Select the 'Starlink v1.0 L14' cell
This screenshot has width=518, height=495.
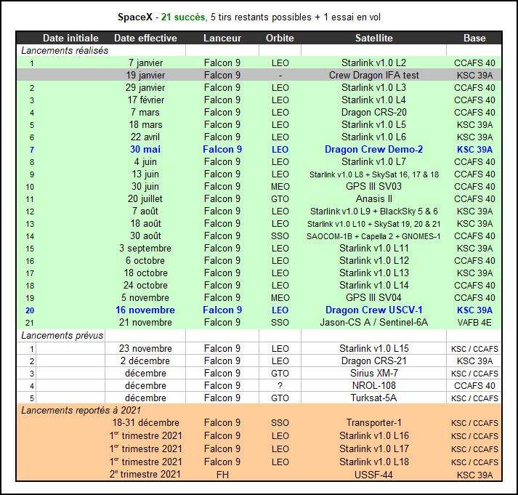pyautogui.click(x=374, y=285)
